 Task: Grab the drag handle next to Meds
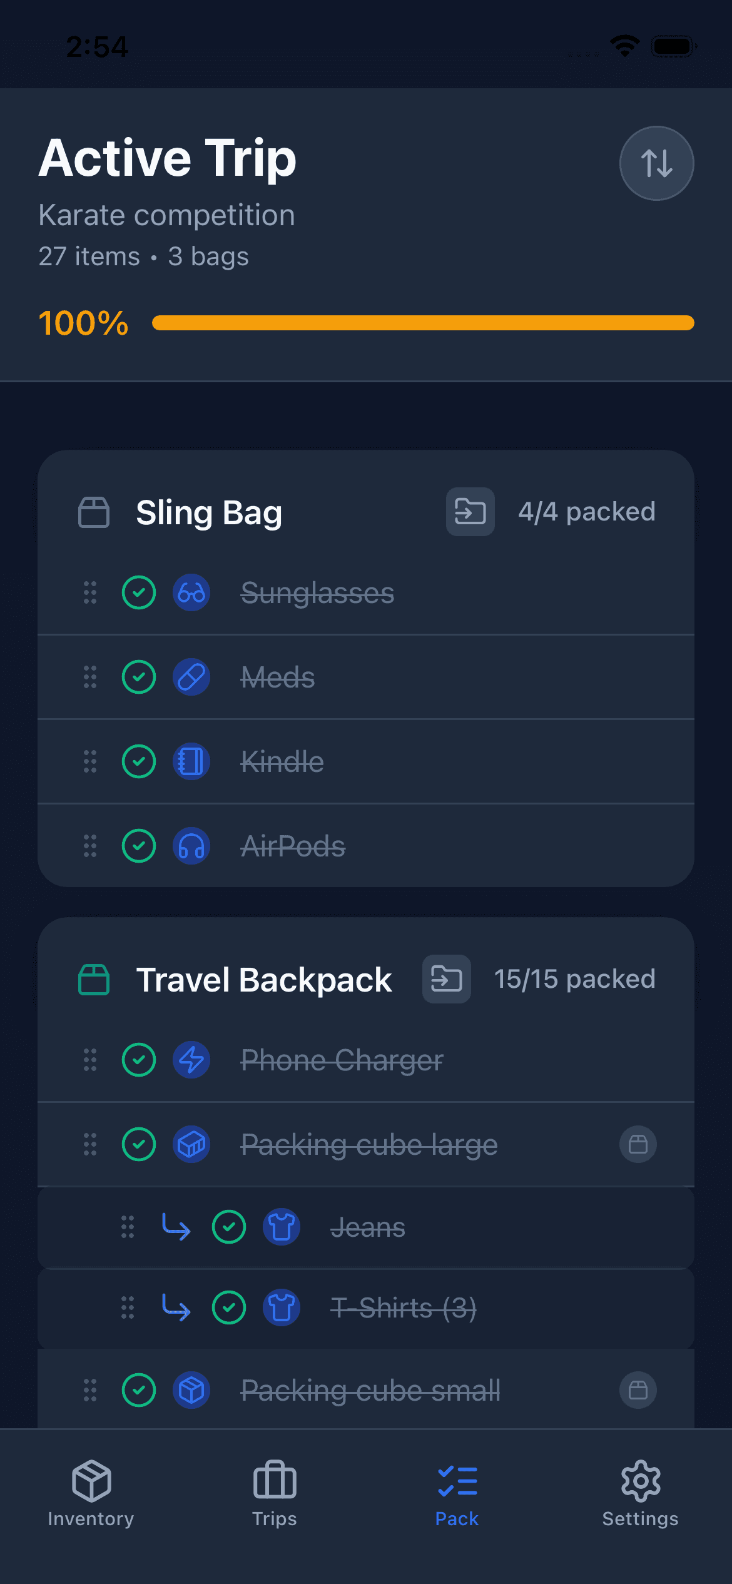(x=90, y=677)
